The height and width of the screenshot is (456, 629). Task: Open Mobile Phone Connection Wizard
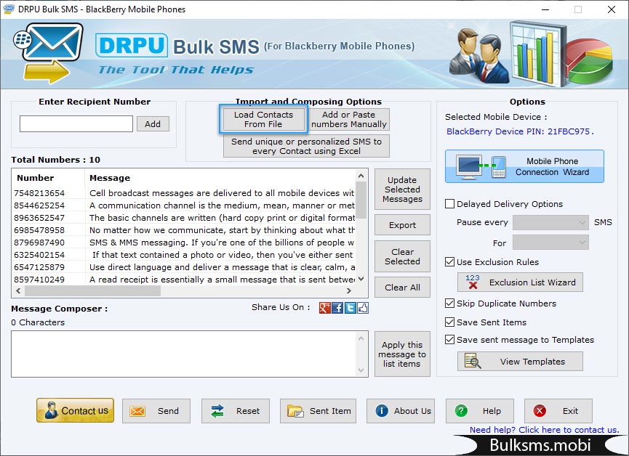point(524,167)
